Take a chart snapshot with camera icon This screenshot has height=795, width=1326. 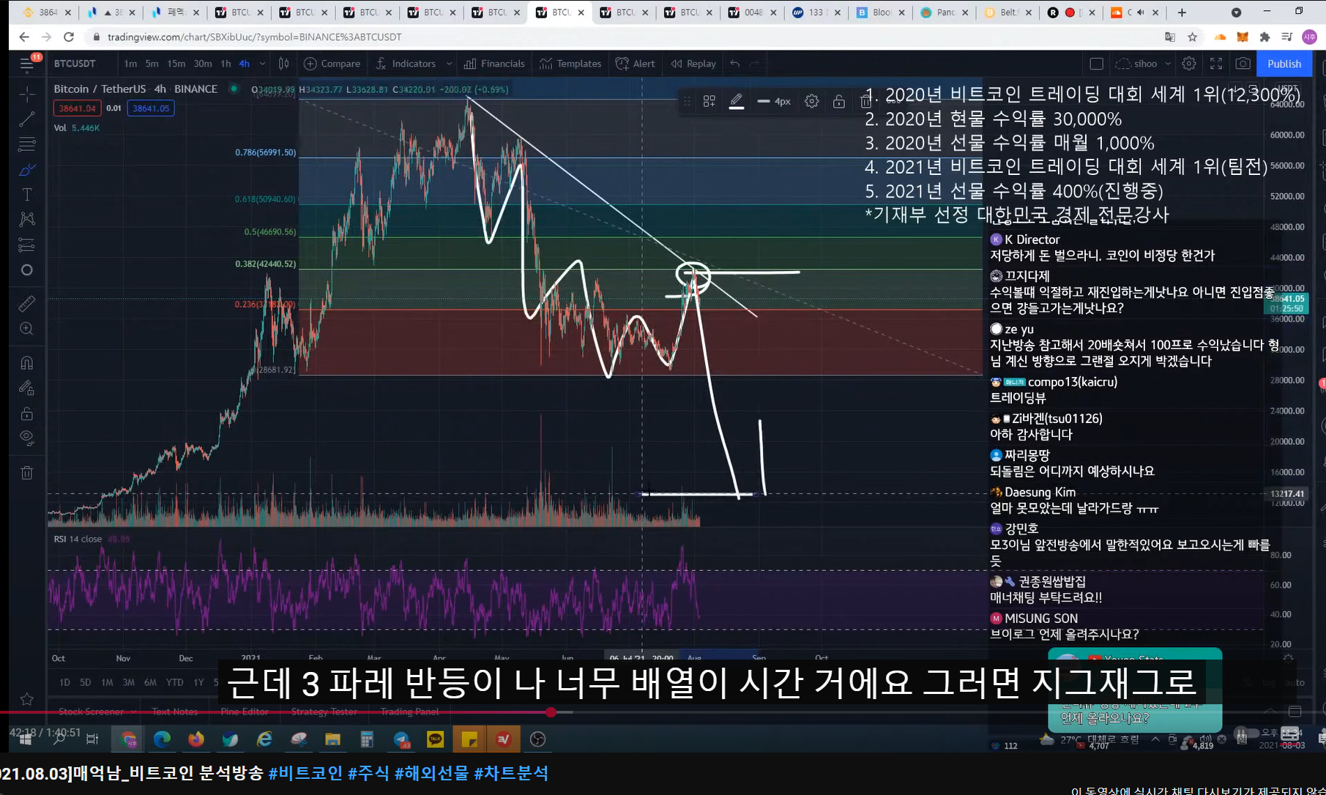pos(1243,64)
